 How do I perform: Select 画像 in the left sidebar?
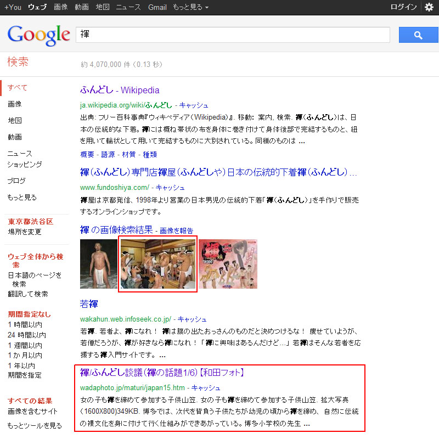(15, 104)
